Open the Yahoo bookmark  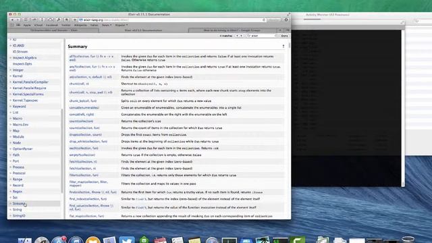click(x=94, y=25)
